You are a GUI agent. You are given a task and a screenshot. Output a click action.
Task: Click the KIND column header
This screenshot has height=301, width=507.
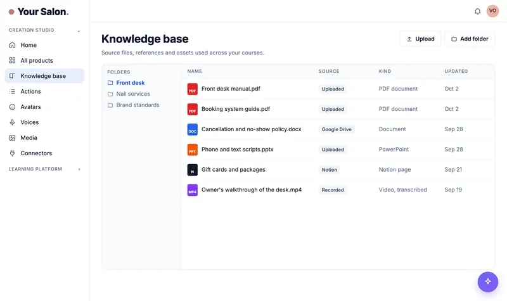click(385, 71)
